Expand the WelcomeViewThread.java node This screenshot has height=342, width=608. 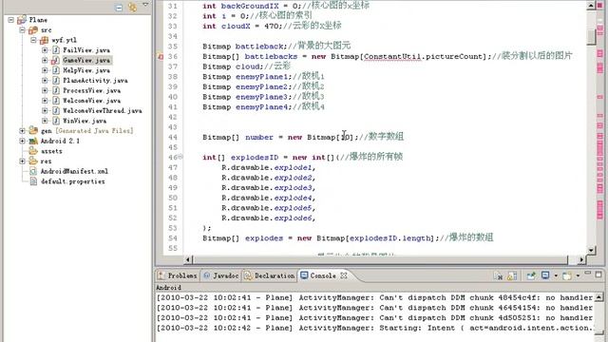pyautogui.click(x=45, y=110)
